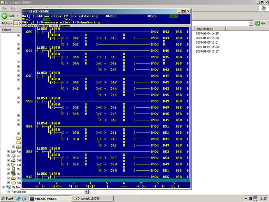The width and height of the screenshot is (269, 202).
Task: Expand the My Network Places node
Action: 4,187
